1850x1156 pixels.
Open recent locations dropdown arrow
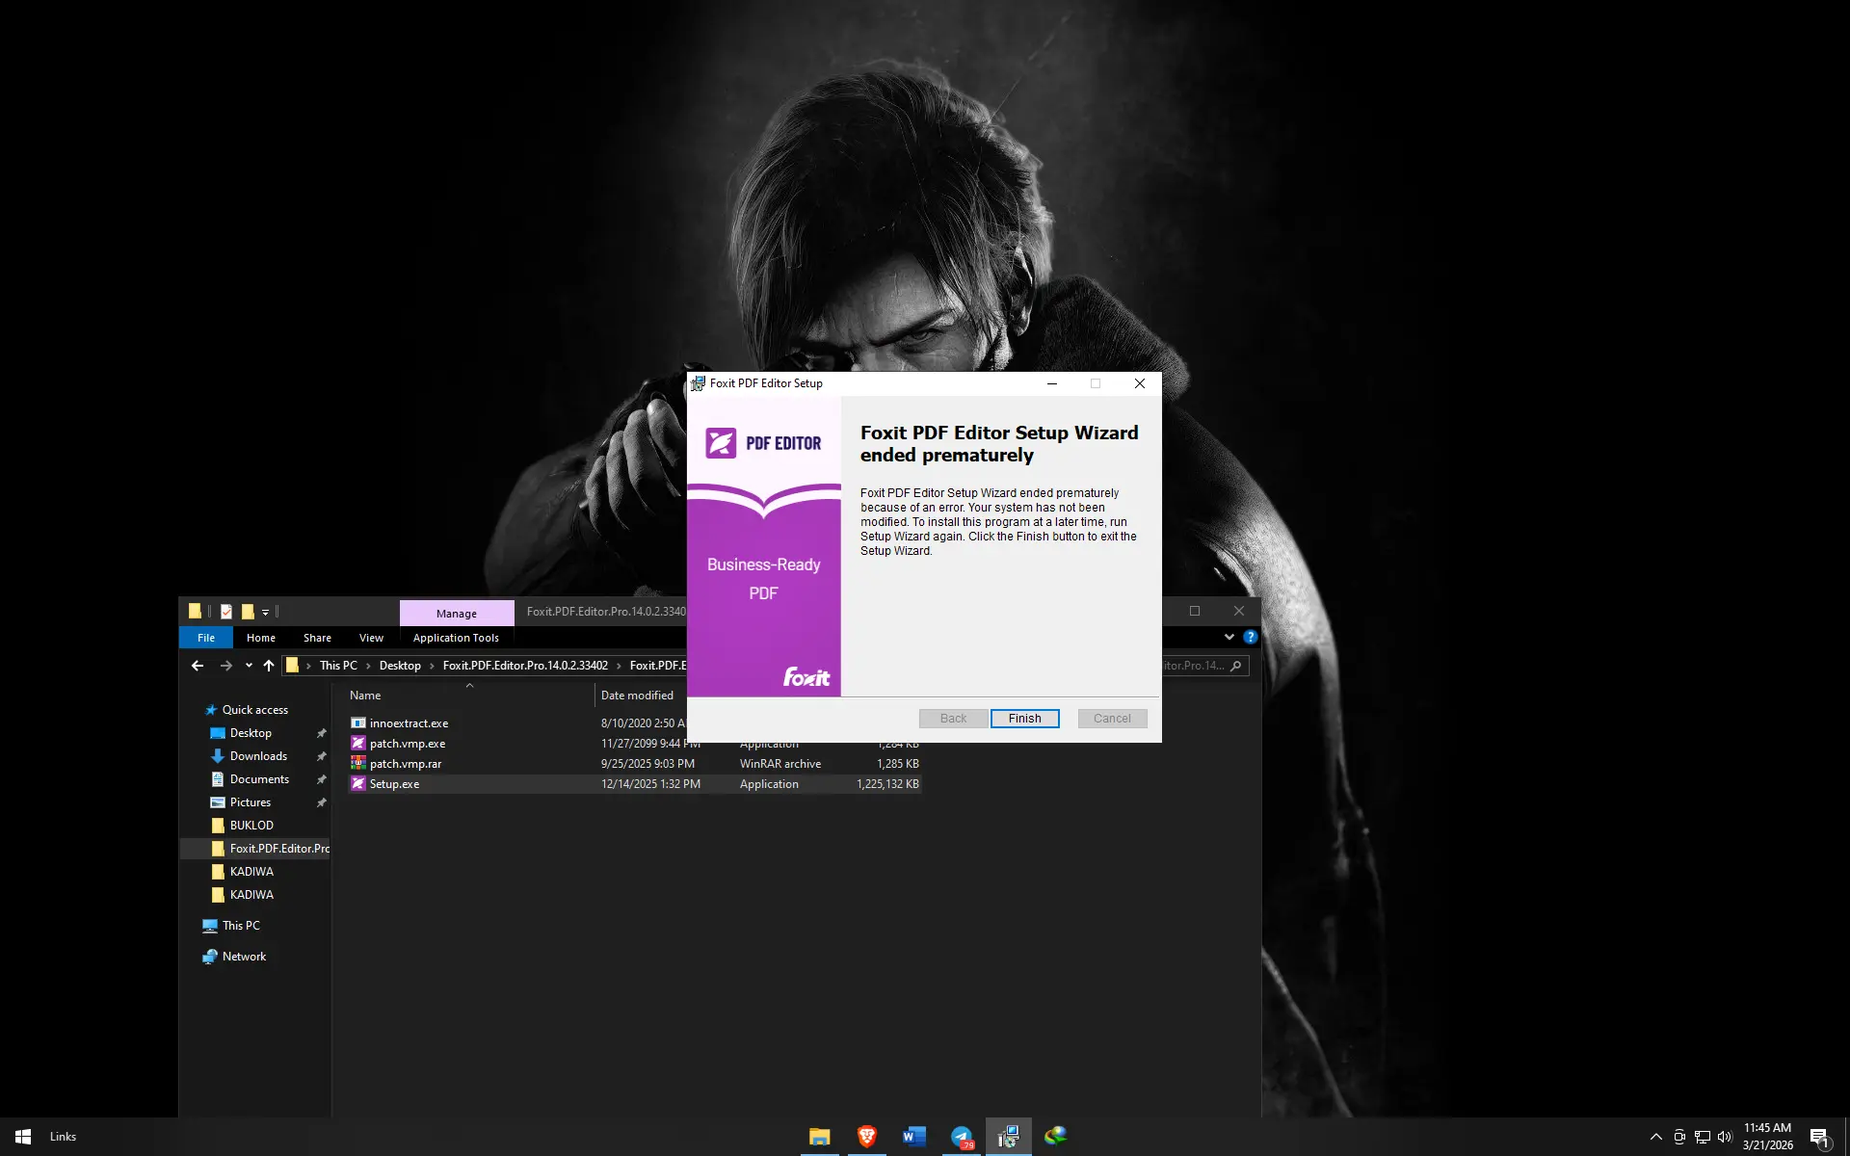pyautogui.click(x=249, y=666)
